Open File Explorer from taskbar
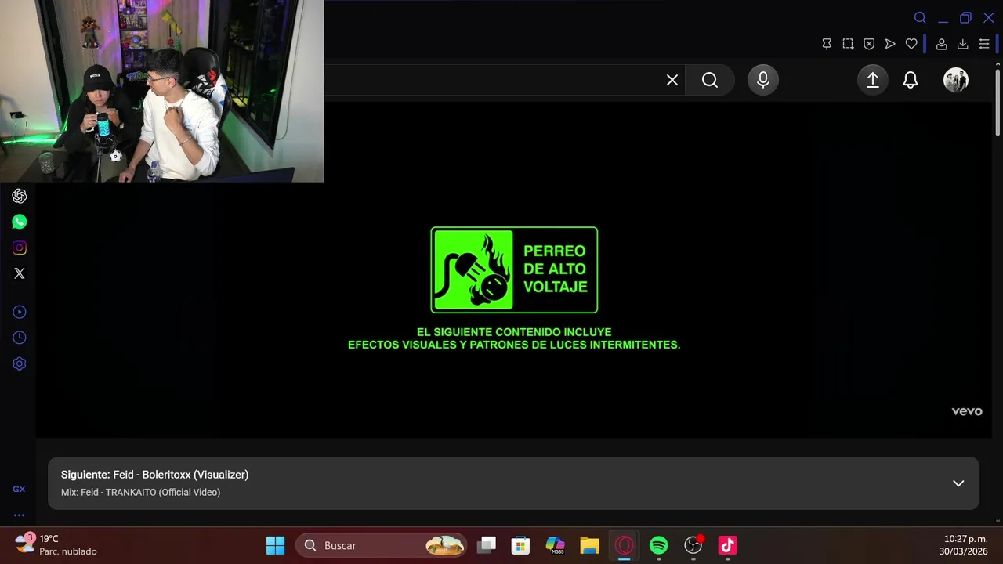1003x564 pixels. click(x=590, y=545)
